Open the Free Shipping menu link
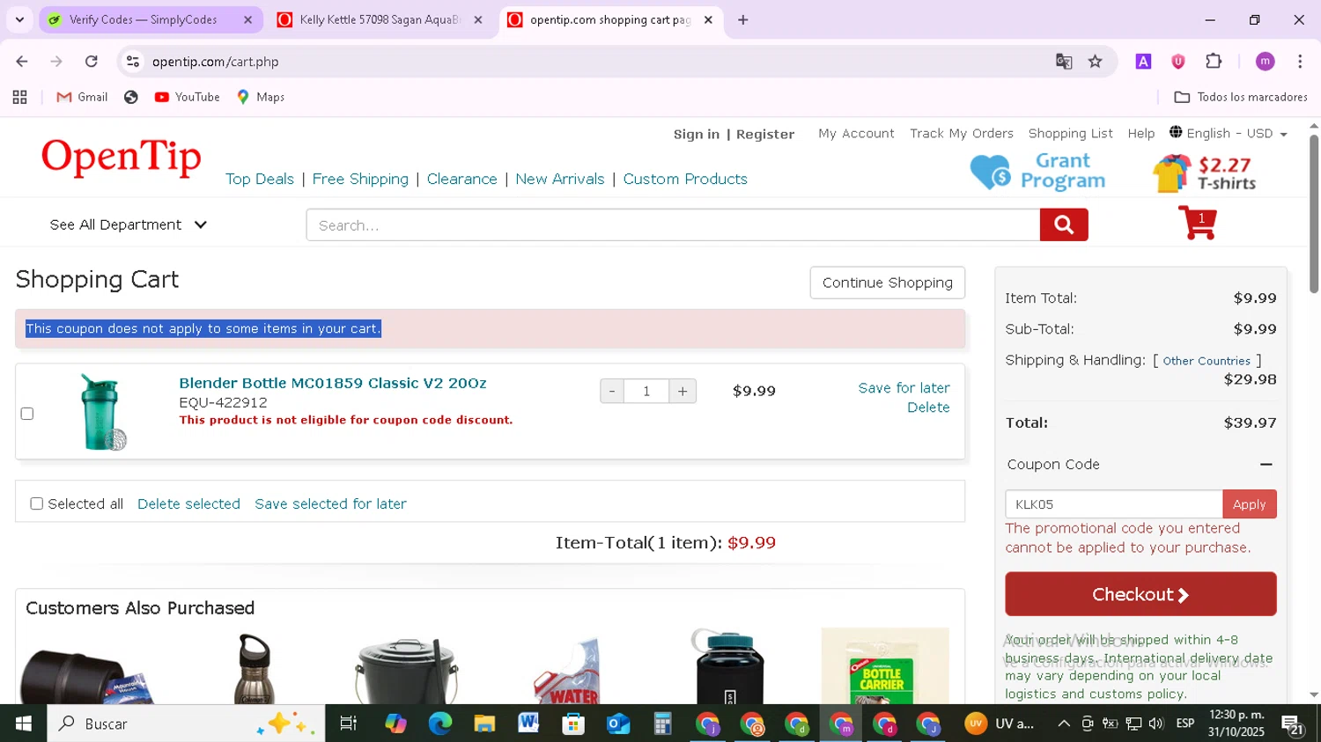Screen dimensions: 1321x742 coord(360,179)
